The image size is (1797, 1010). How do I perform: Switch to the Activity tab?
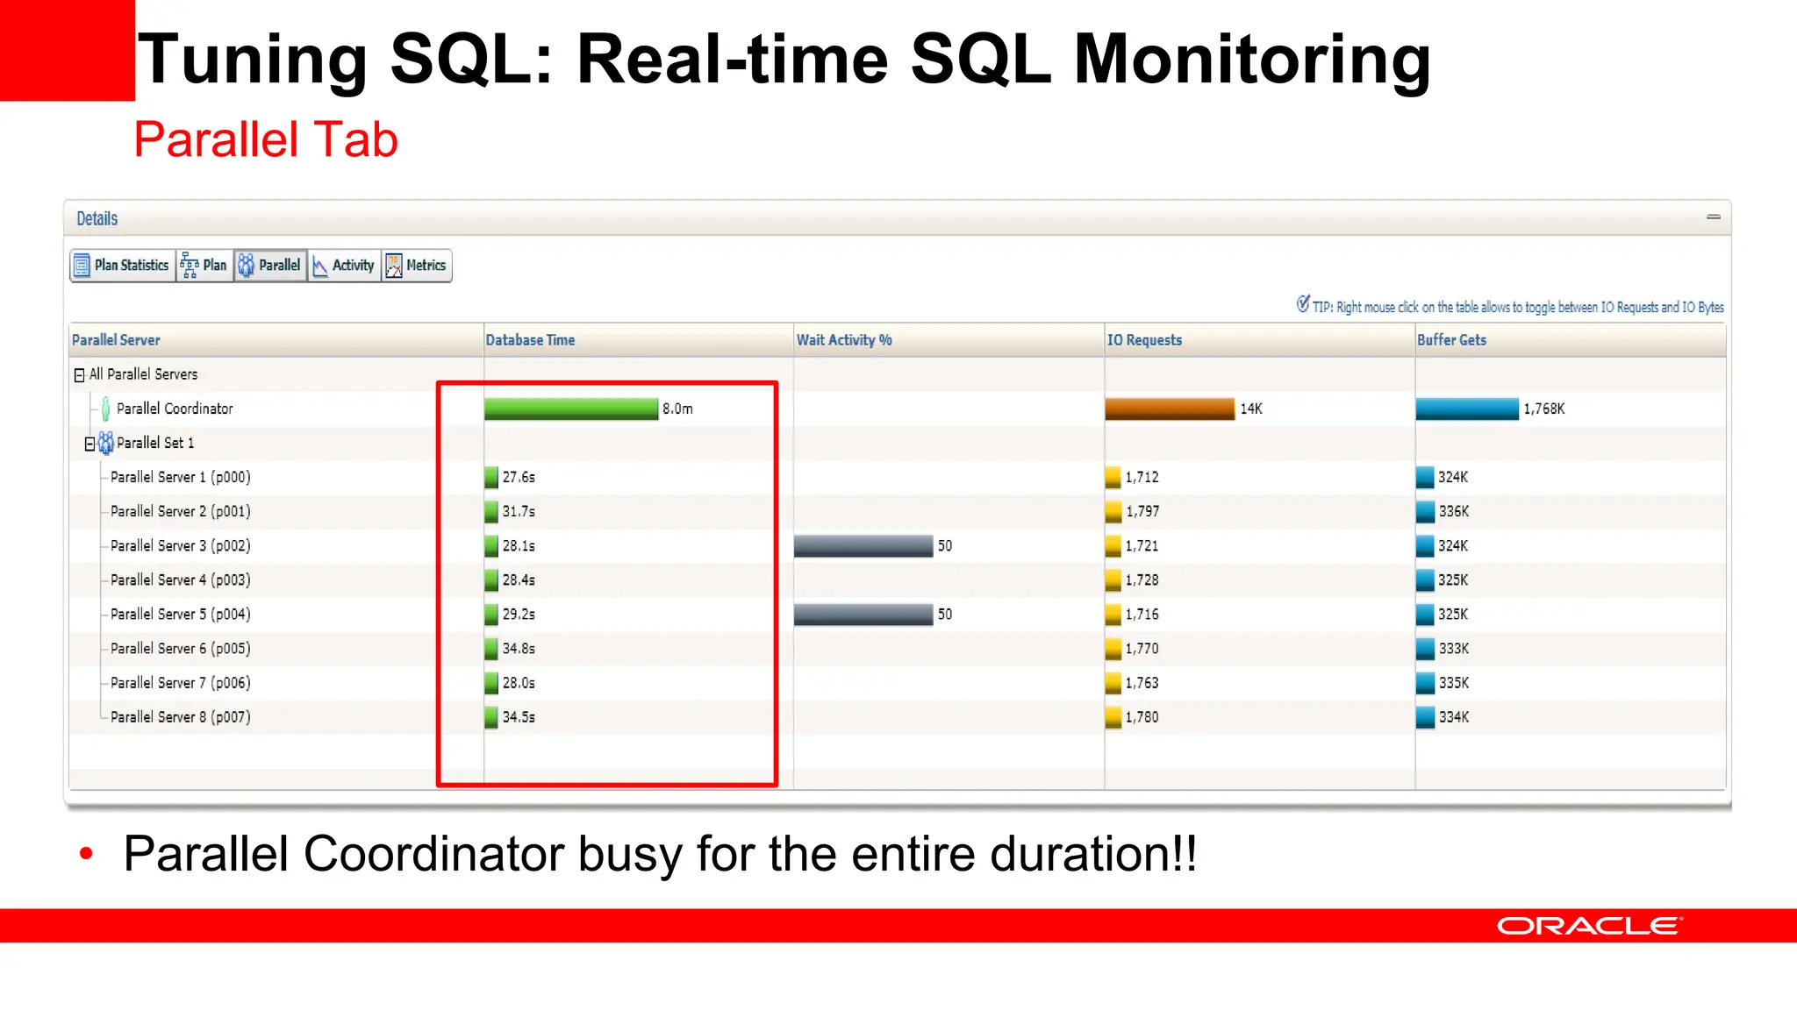coord(353,265)
